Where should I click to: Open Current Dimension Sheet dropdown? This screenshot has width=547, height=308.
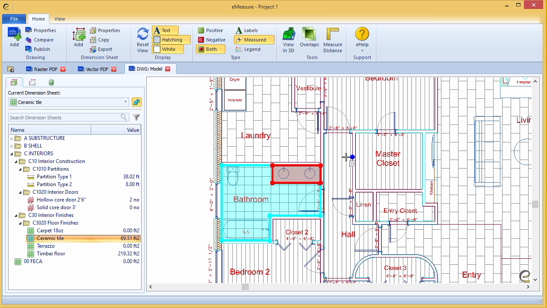(x=125, y=102)
